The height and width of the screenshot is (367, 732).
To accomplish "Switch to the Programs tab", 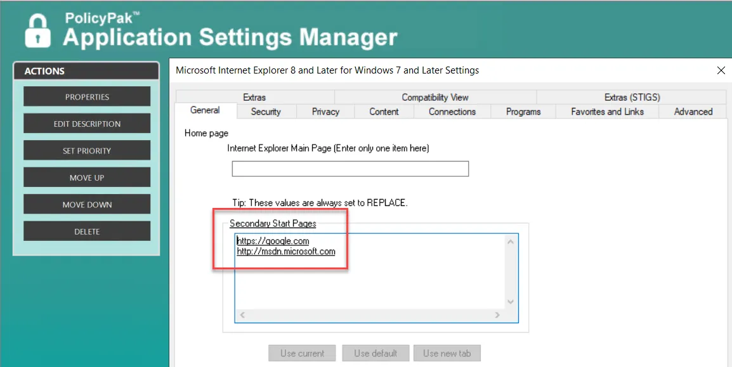I will (523, 112).
